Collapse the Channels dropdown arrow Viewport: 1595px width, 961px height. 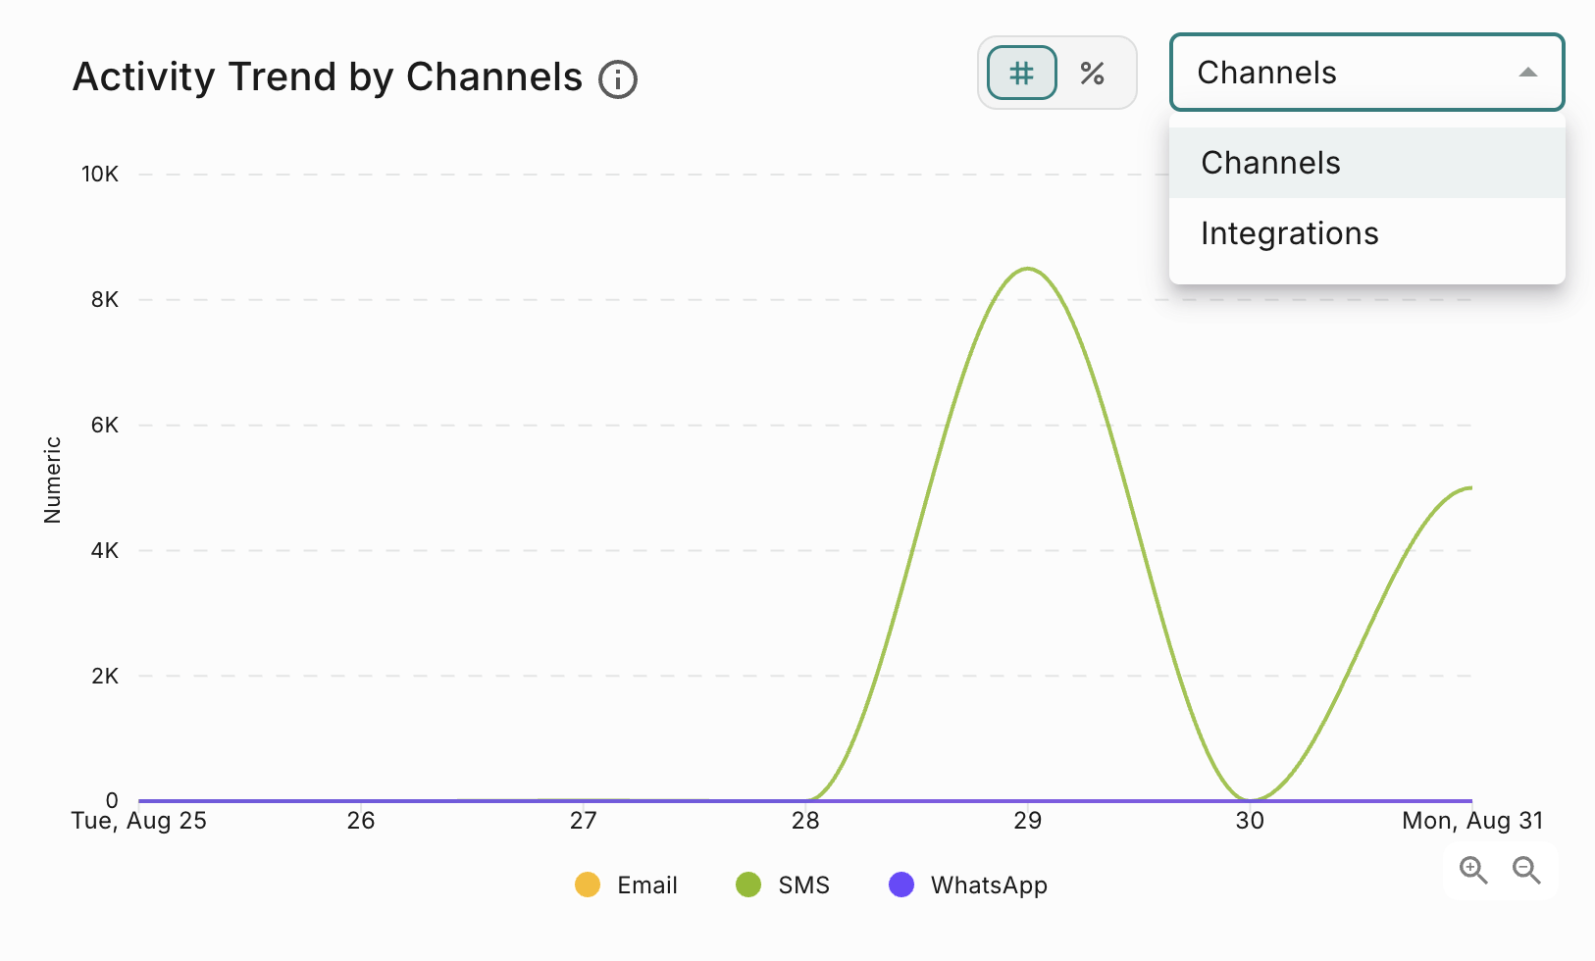coord(1527,73)
